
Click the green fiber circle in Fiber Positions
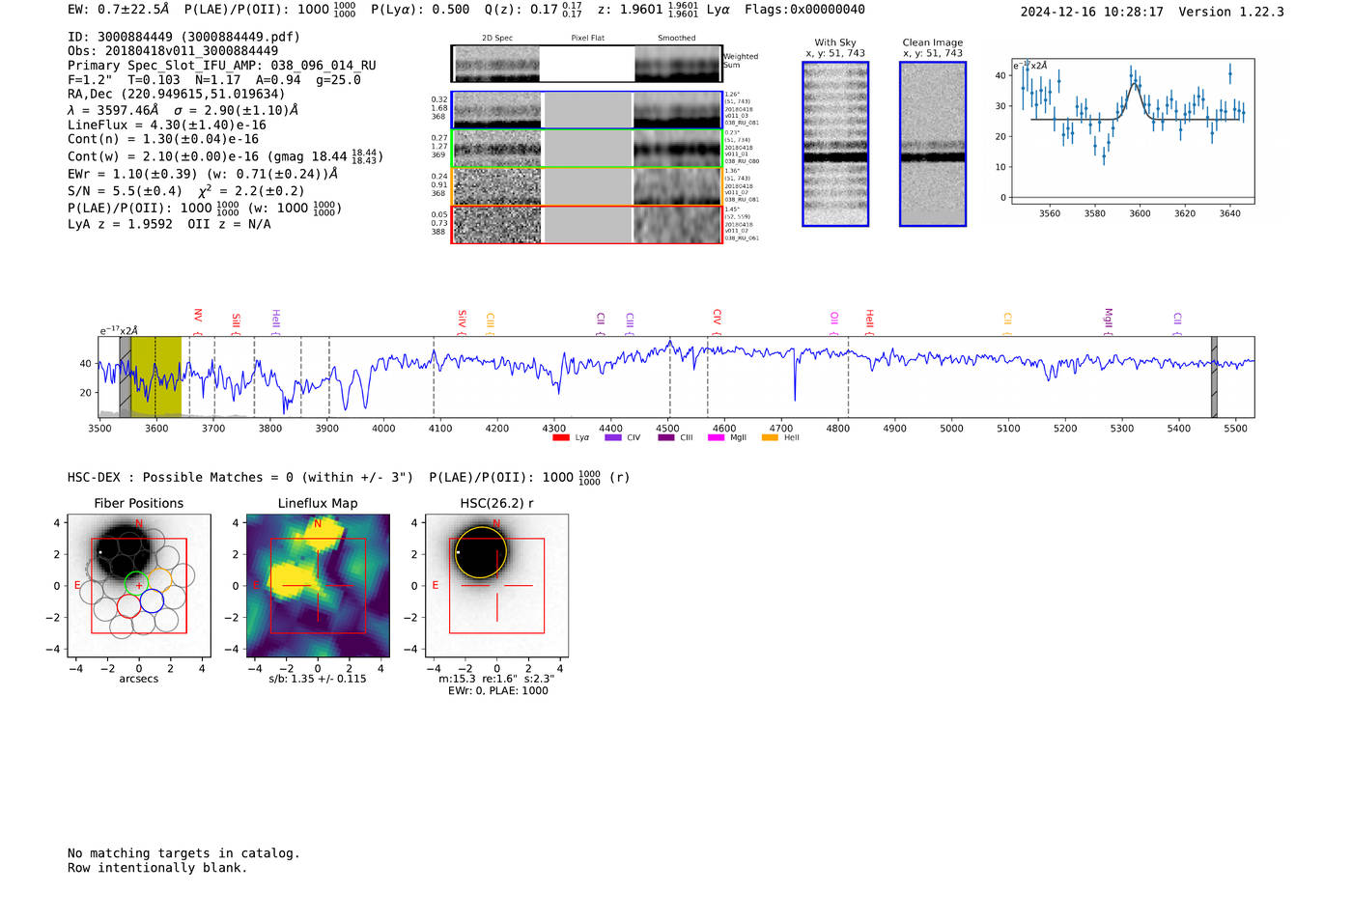coord(136,584)
